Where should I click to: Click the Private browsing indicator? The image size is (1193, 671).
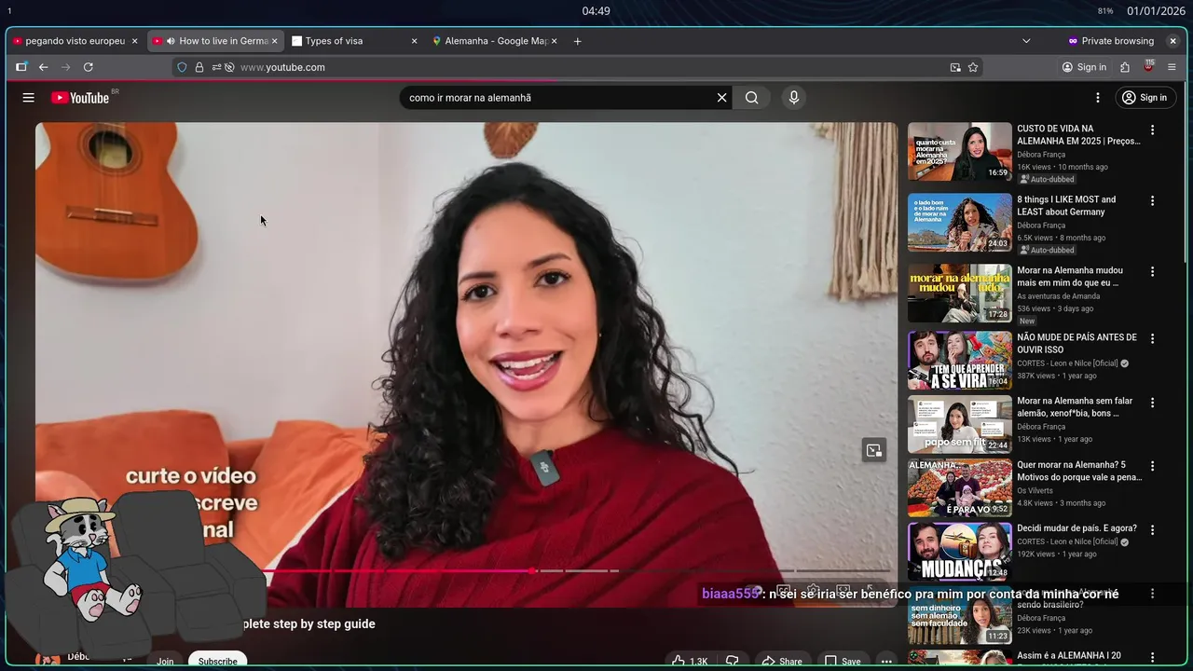pos(1111,41)
